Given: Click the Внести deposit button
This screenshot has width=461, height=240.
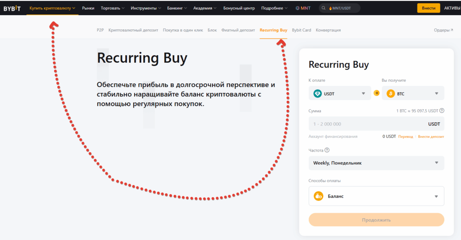Looking at the screenshot, I should point(428,8).
